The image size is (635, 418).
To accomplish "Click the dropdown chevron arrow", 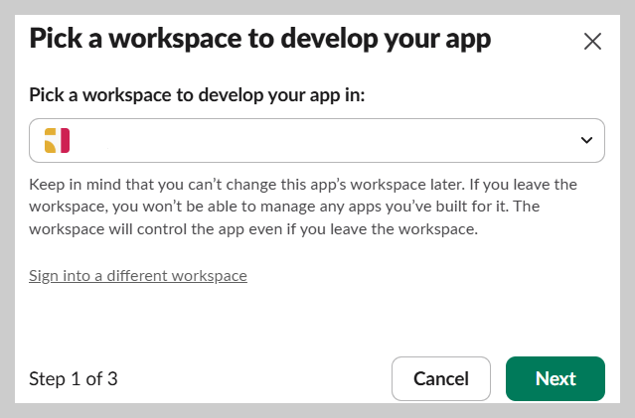I will click(x=586, y=140).
